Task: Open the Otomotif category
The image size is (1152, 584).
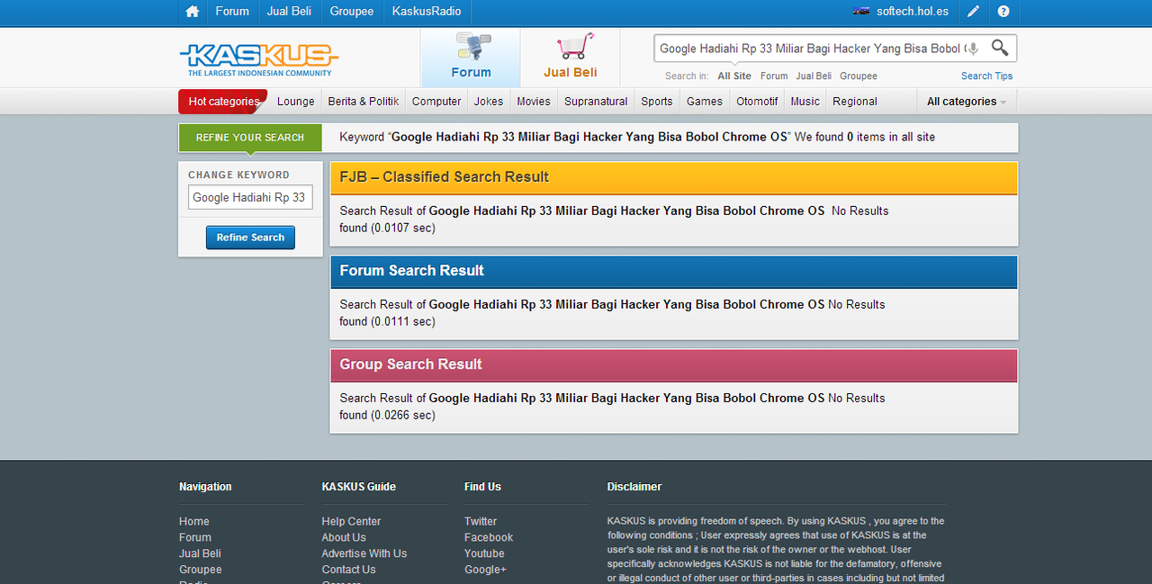Action: (757, 102)
